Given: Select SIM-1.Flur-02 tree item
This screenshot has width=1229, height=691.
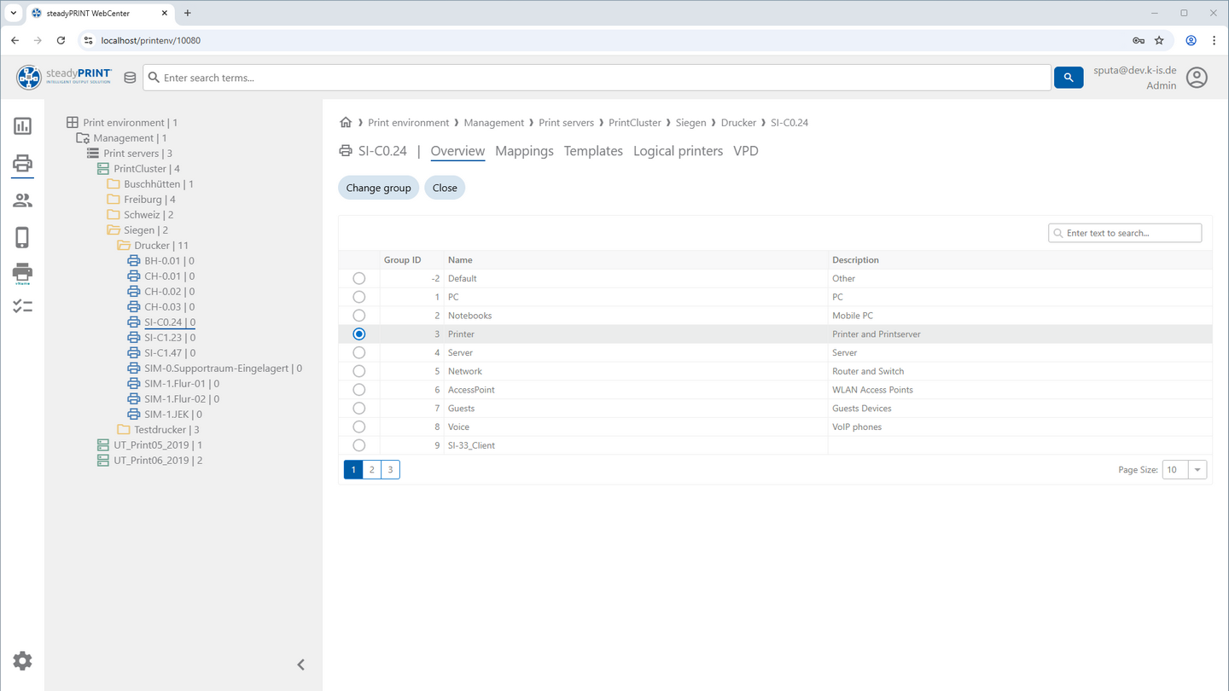Looking at the screenshot, I should click(x=181, y=399).
